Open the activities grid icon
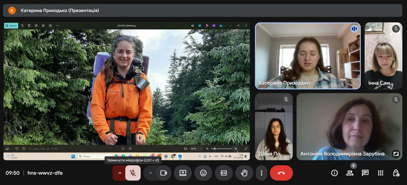Image resolution: width=407 pixels, height=185 pixels. pyautogui.click(x=381, y=173)
